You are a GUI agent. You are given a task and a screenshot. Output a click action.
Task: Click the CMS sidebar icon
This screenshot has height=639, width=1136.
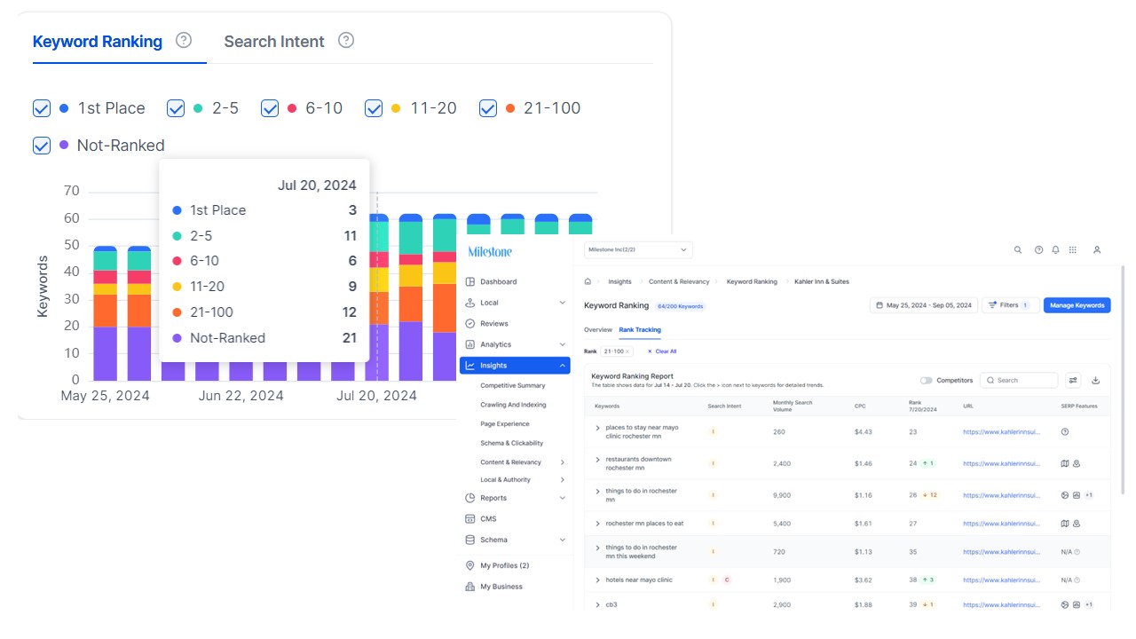(x=470, y=518)
